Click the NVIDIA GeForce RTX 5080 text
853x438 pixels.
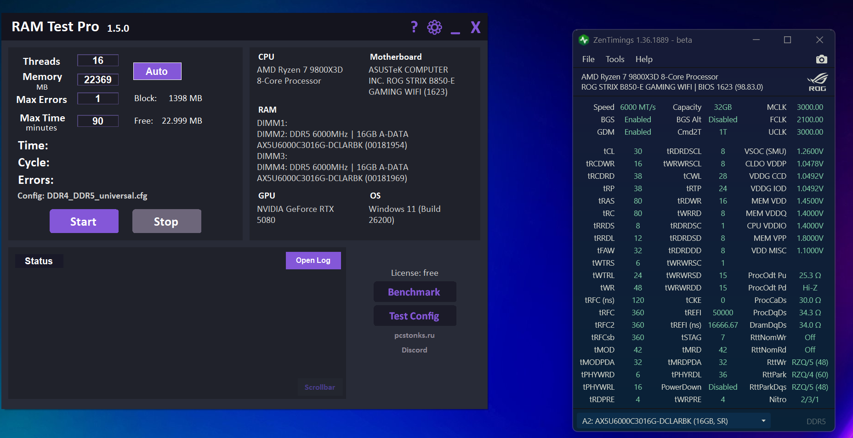click(296, 215)
